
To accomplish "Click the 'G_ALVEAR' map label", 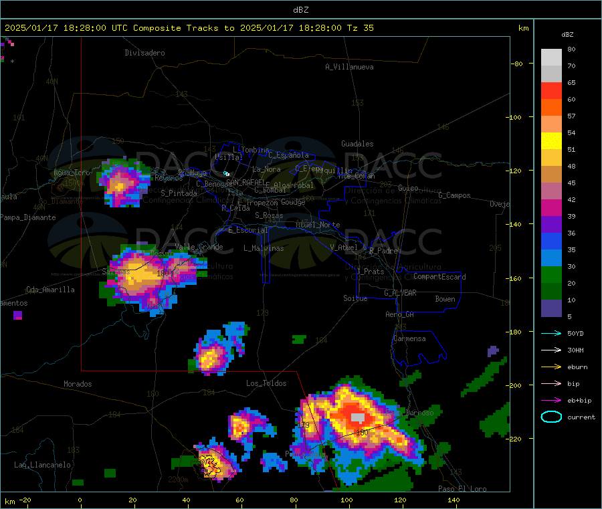I will 400,293.
